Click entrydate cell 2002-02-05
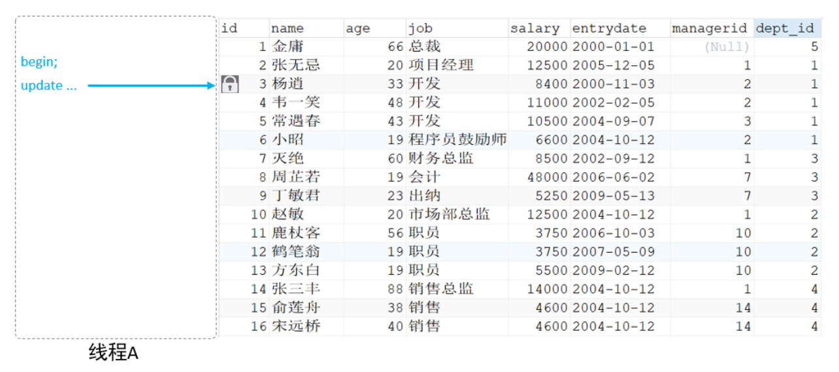839x372 pixels. 613,102
